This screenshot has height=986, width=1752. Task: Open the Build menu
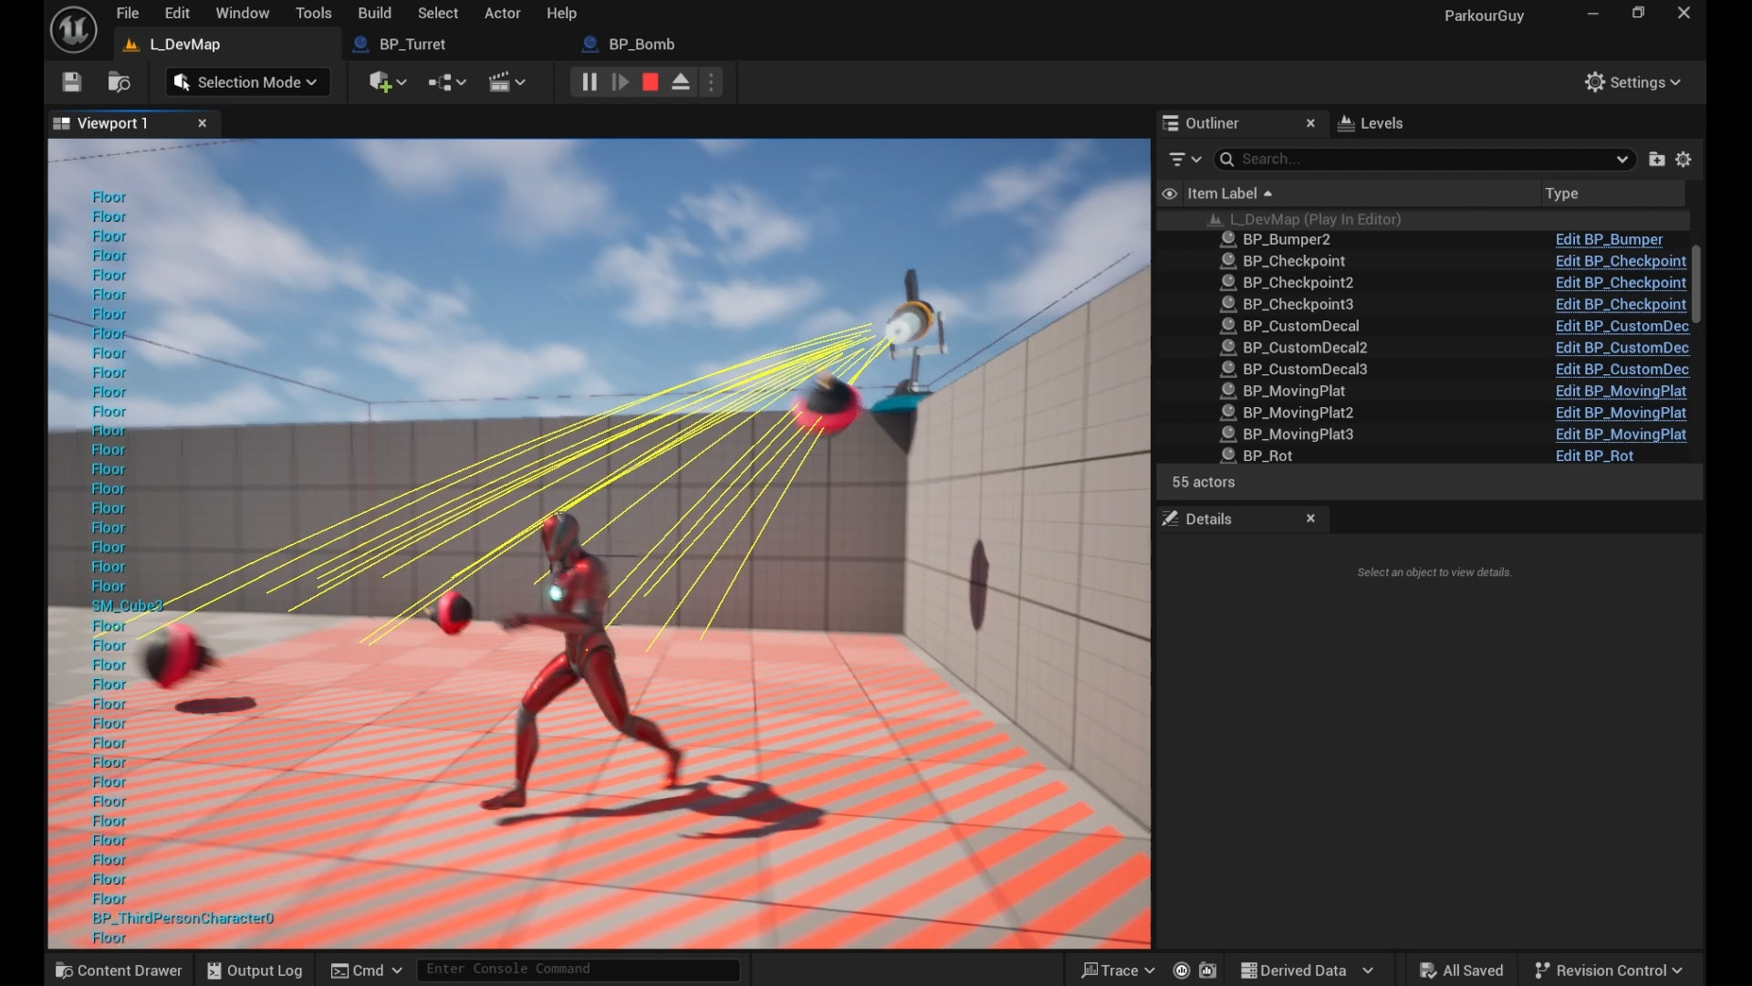[x=374, y=13]
